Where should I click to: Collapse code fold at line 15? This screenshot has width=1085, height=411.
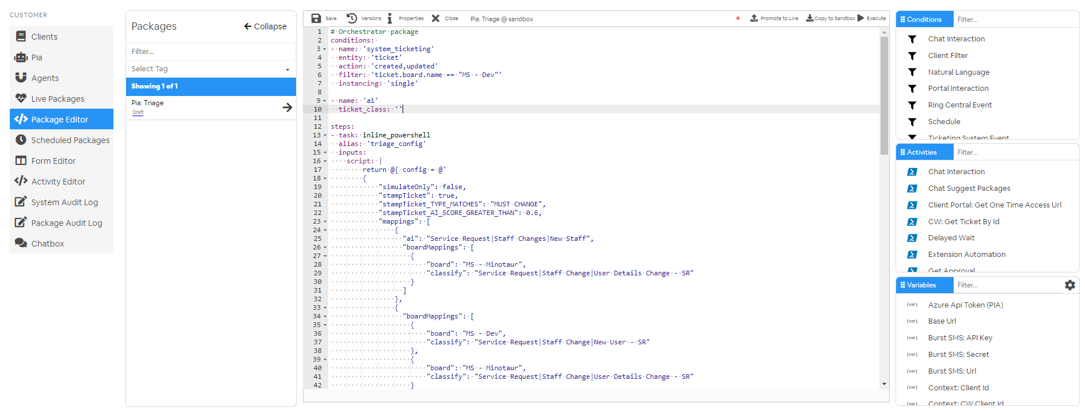coord(325,153)
